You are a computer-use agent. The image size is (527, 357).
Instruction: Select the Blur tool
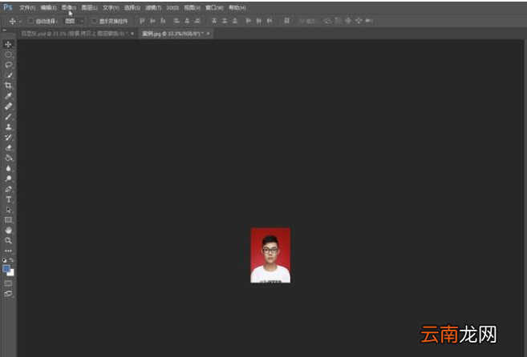[8, 168]
